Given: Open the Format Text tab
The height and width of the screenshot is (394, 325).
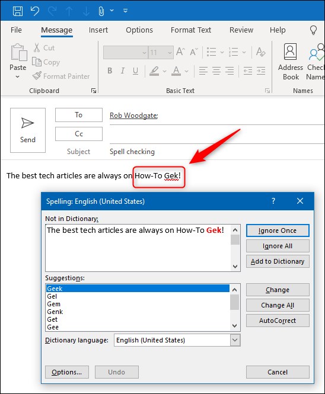Looking at the screenshot, I should (x=191, y=30).
